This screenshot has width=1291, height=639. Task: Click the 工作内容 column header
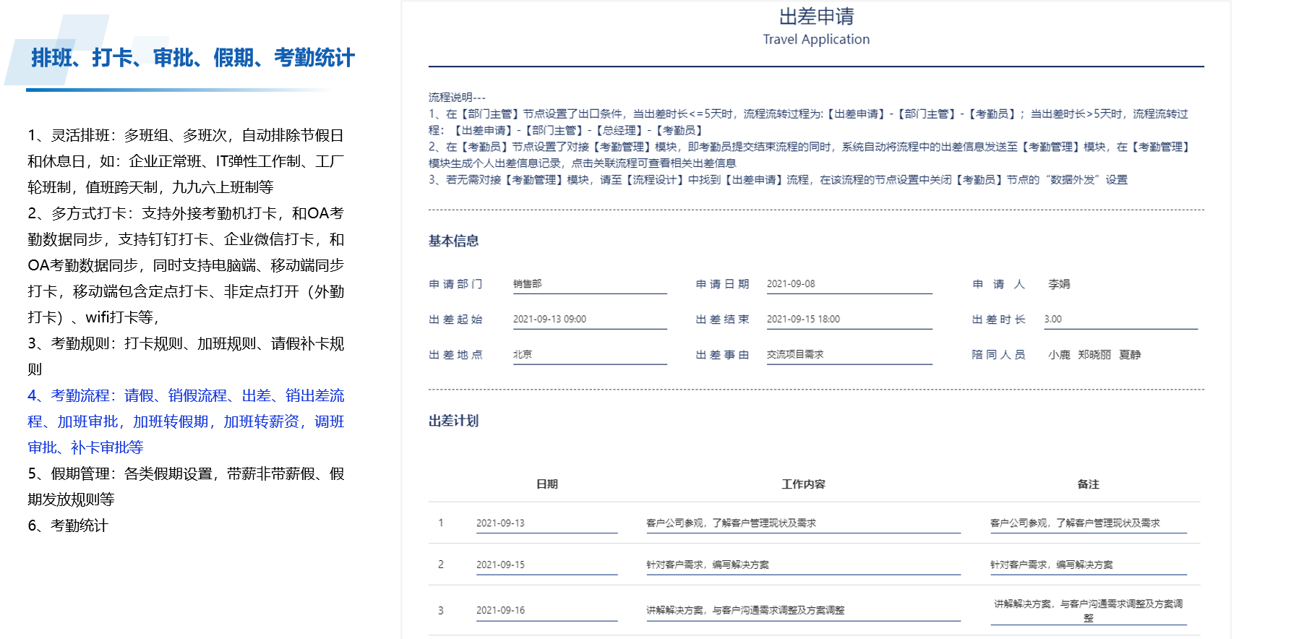(803, 484)
